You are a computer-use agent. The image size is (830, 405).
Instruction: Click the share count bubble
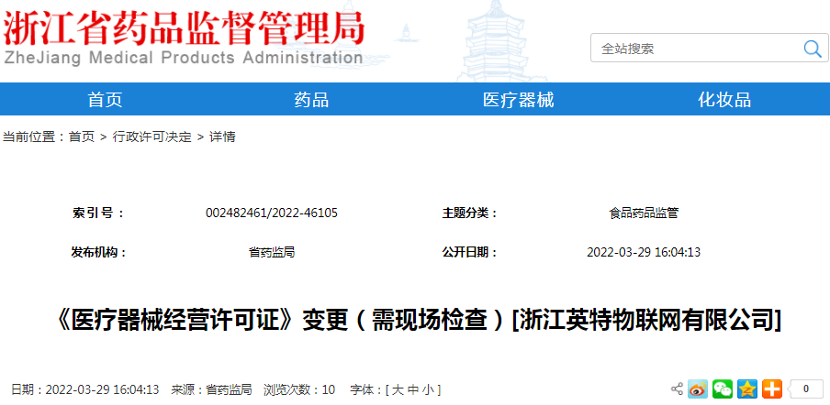pyautogui.click(x=804, y=389)
